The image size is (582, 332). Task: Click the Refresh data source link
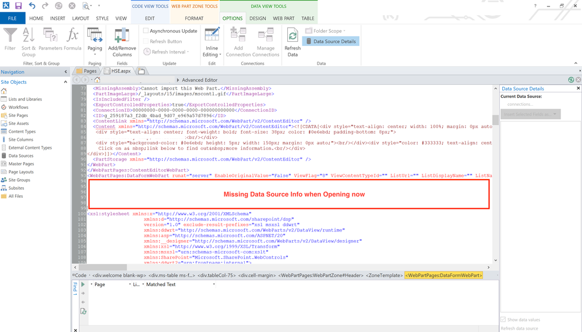point(519,329)
